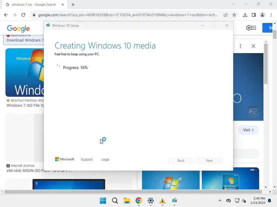Open a new Chrome tab
The image size is (277, 207).
73,5
